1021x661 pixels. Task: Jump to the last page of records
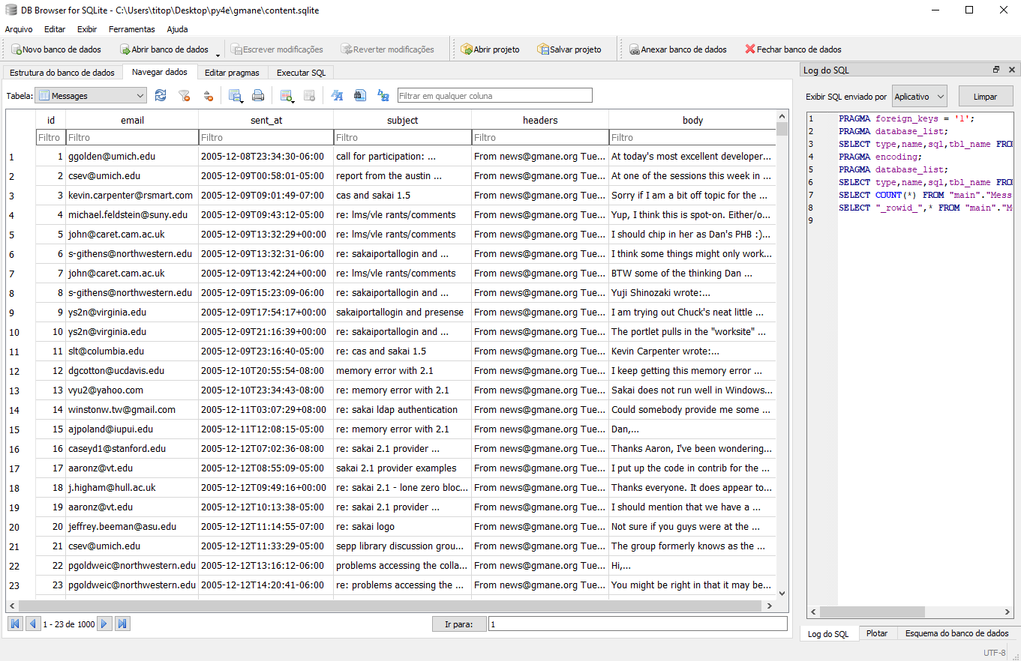point(122,623)
